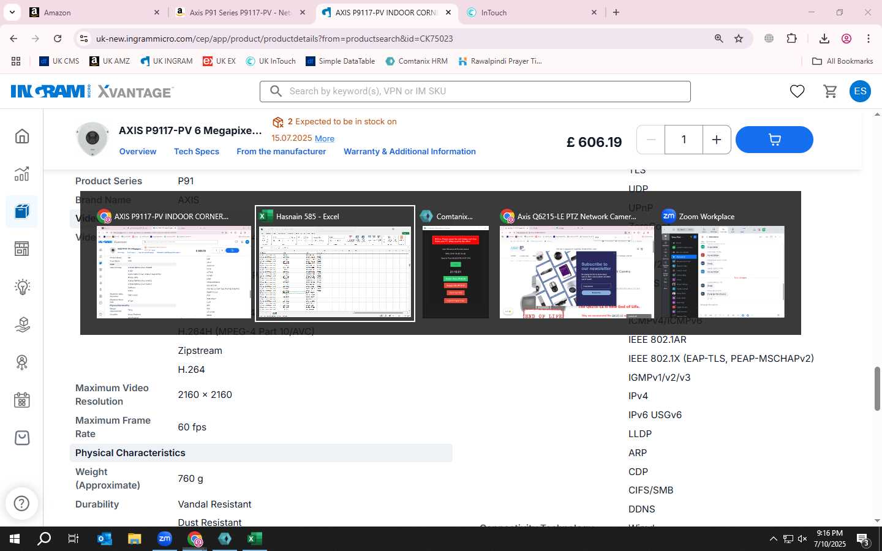Click the address bar URL
The image size is (882, 551).
tap(274, 39)
